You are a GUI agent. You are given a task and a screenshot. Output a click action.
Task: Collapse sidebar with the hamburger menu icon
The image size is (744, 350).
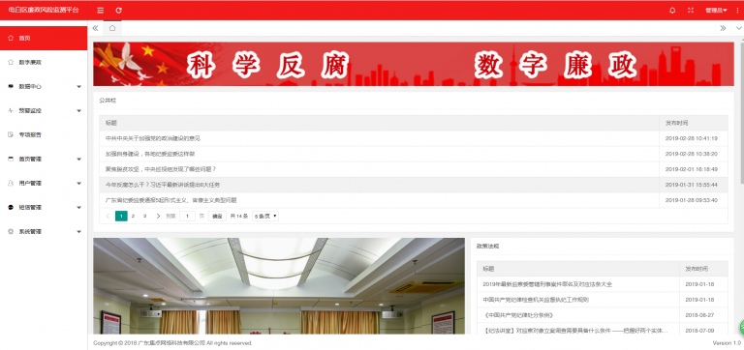pos(101,10)
